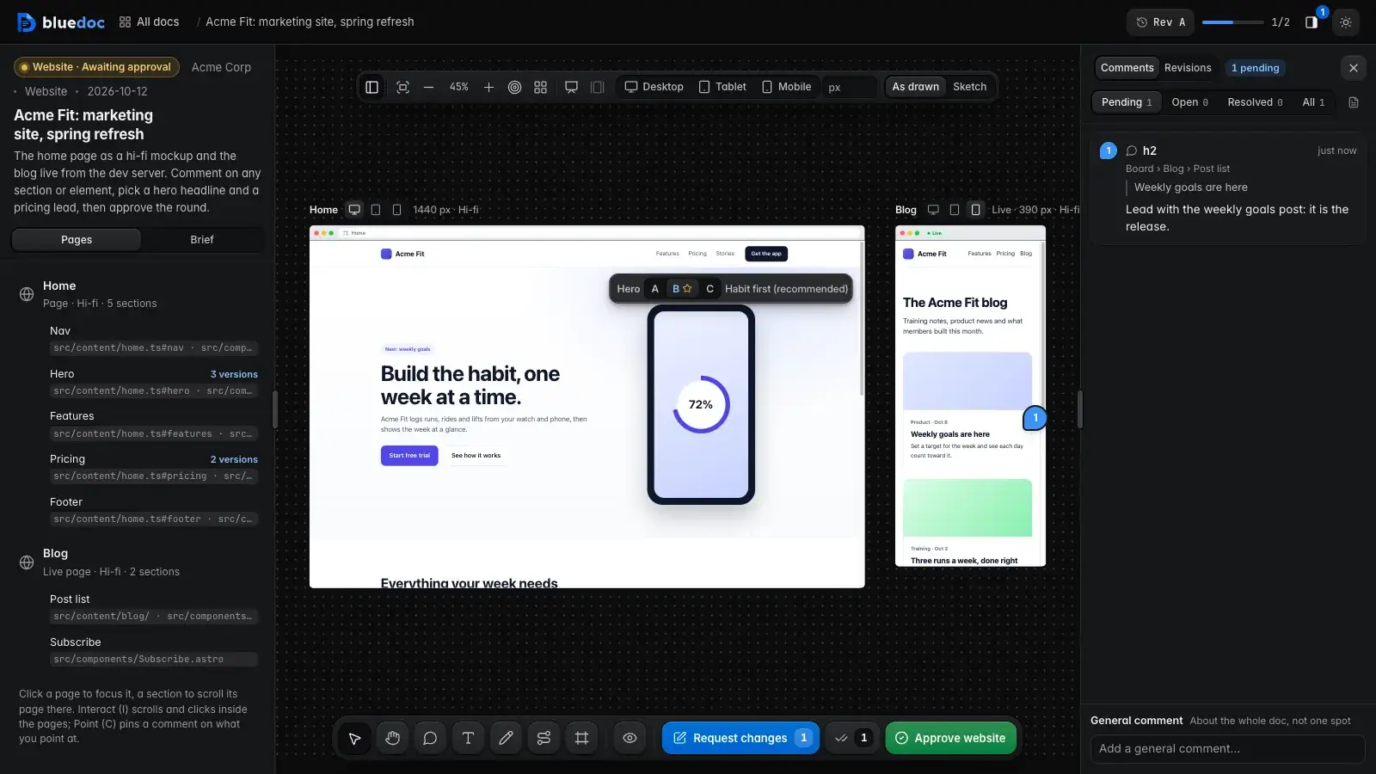The height and width of the screenshot is (774, 1376).
Task: Switch viewport to Mobile
Action: (x=786, y=87)
